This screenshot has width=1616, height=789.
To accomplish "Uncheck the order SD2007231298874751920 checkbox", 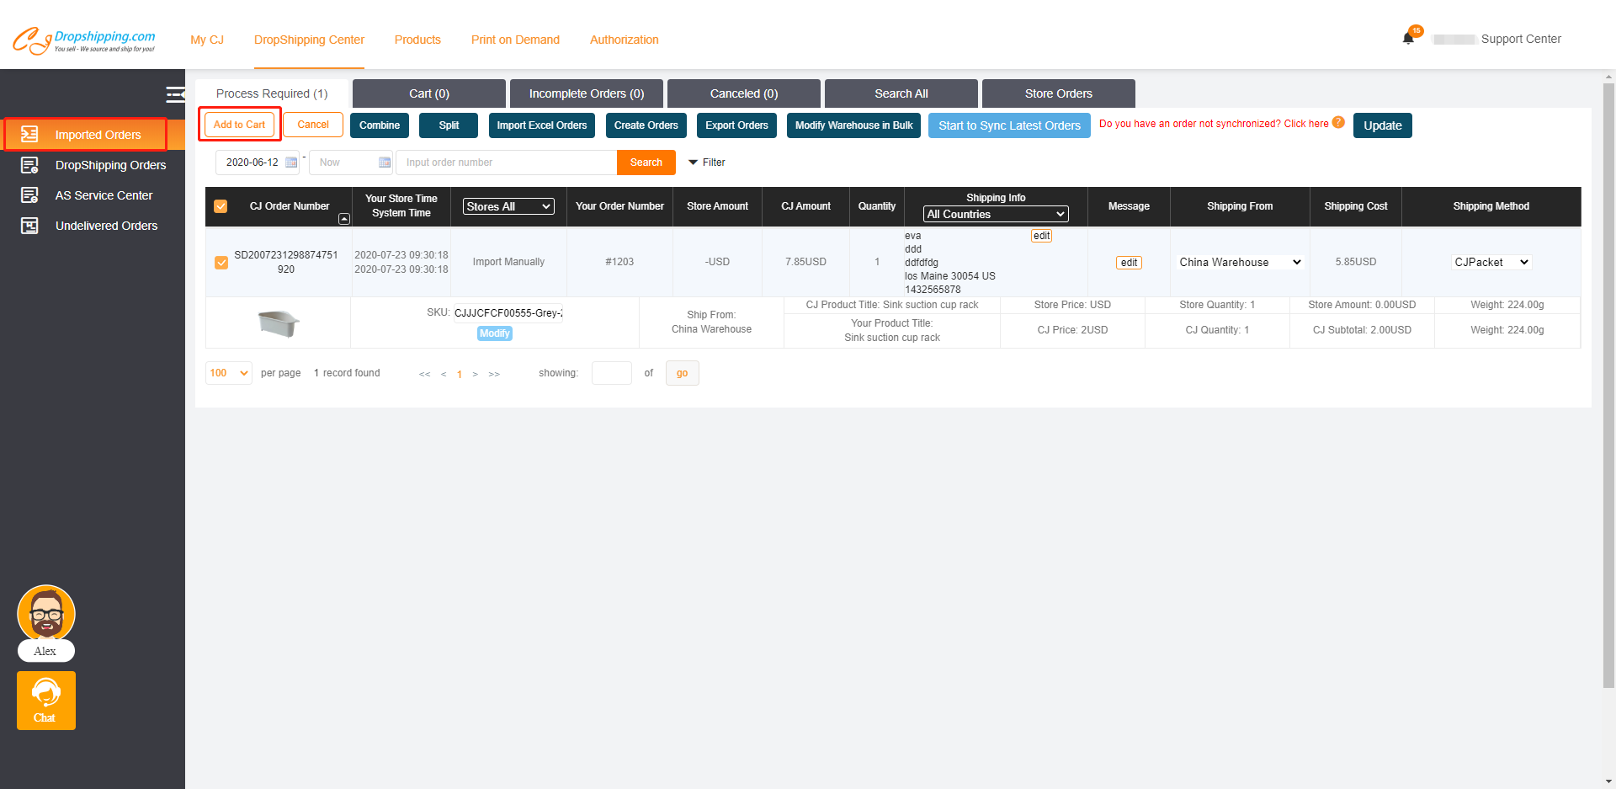I will click(x=221, y=262).
